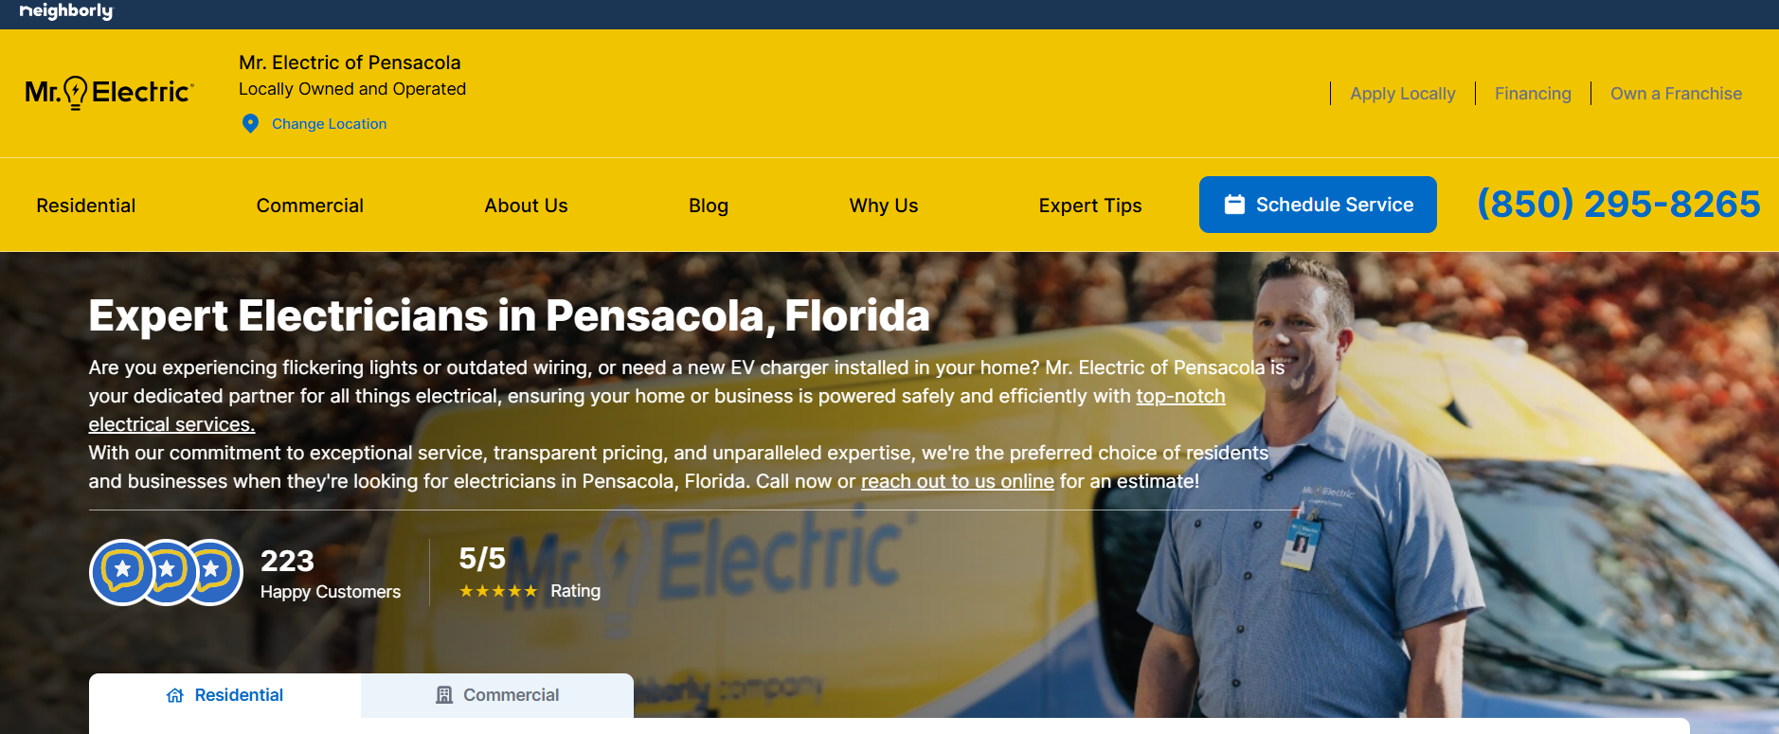Click the Neighborly logo in top bar

(65, 11)
